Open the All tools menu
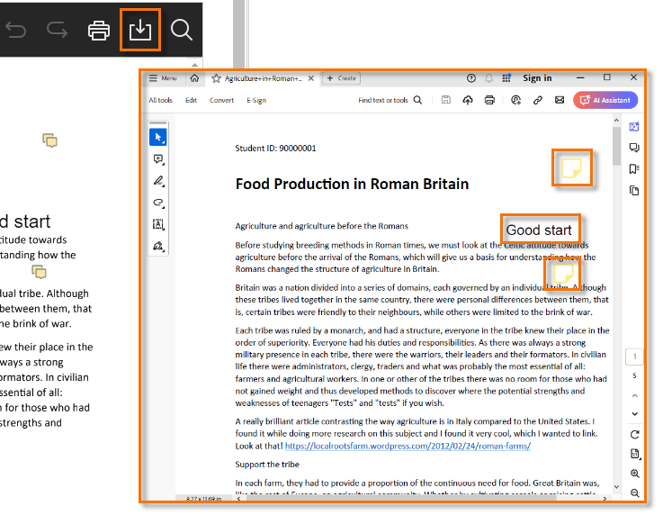 161,101
